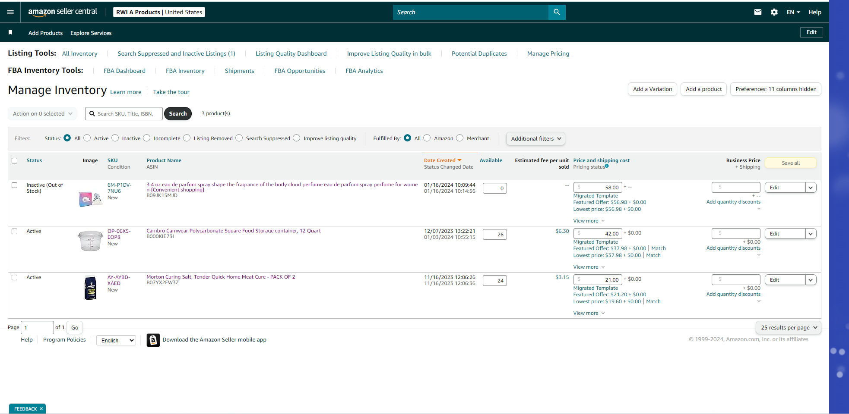The height and width of the screenshot is (414, 849).
Task: Open the All Inventory listing tool
Action: [80, 53]
